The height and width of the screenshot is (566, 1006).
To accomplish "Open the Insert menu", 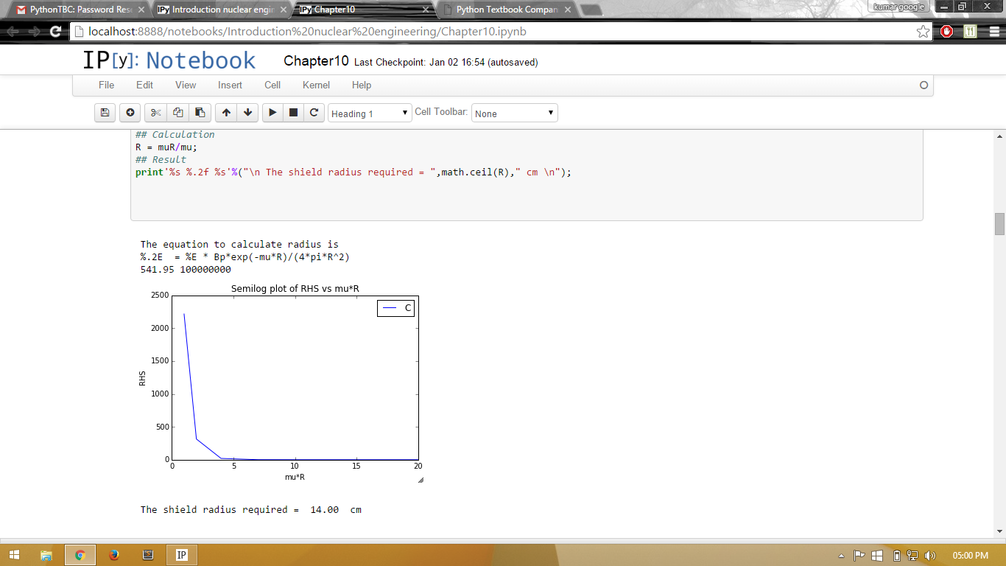I will (x=230, y=85).
